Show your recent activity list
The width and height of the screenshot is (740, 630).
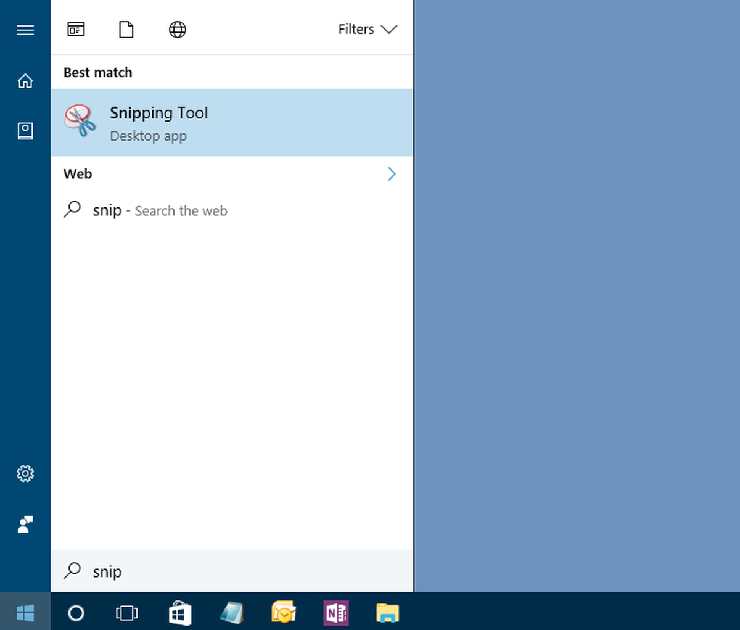[25, 131]
